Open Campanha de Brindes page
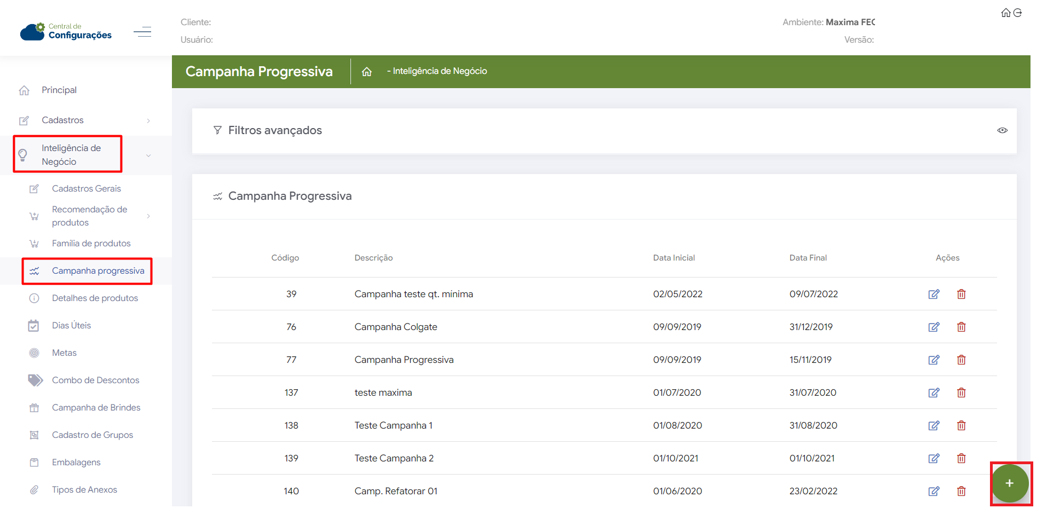Image resolution: width=1042 pixels, height=514 pixels. point(96,407)
